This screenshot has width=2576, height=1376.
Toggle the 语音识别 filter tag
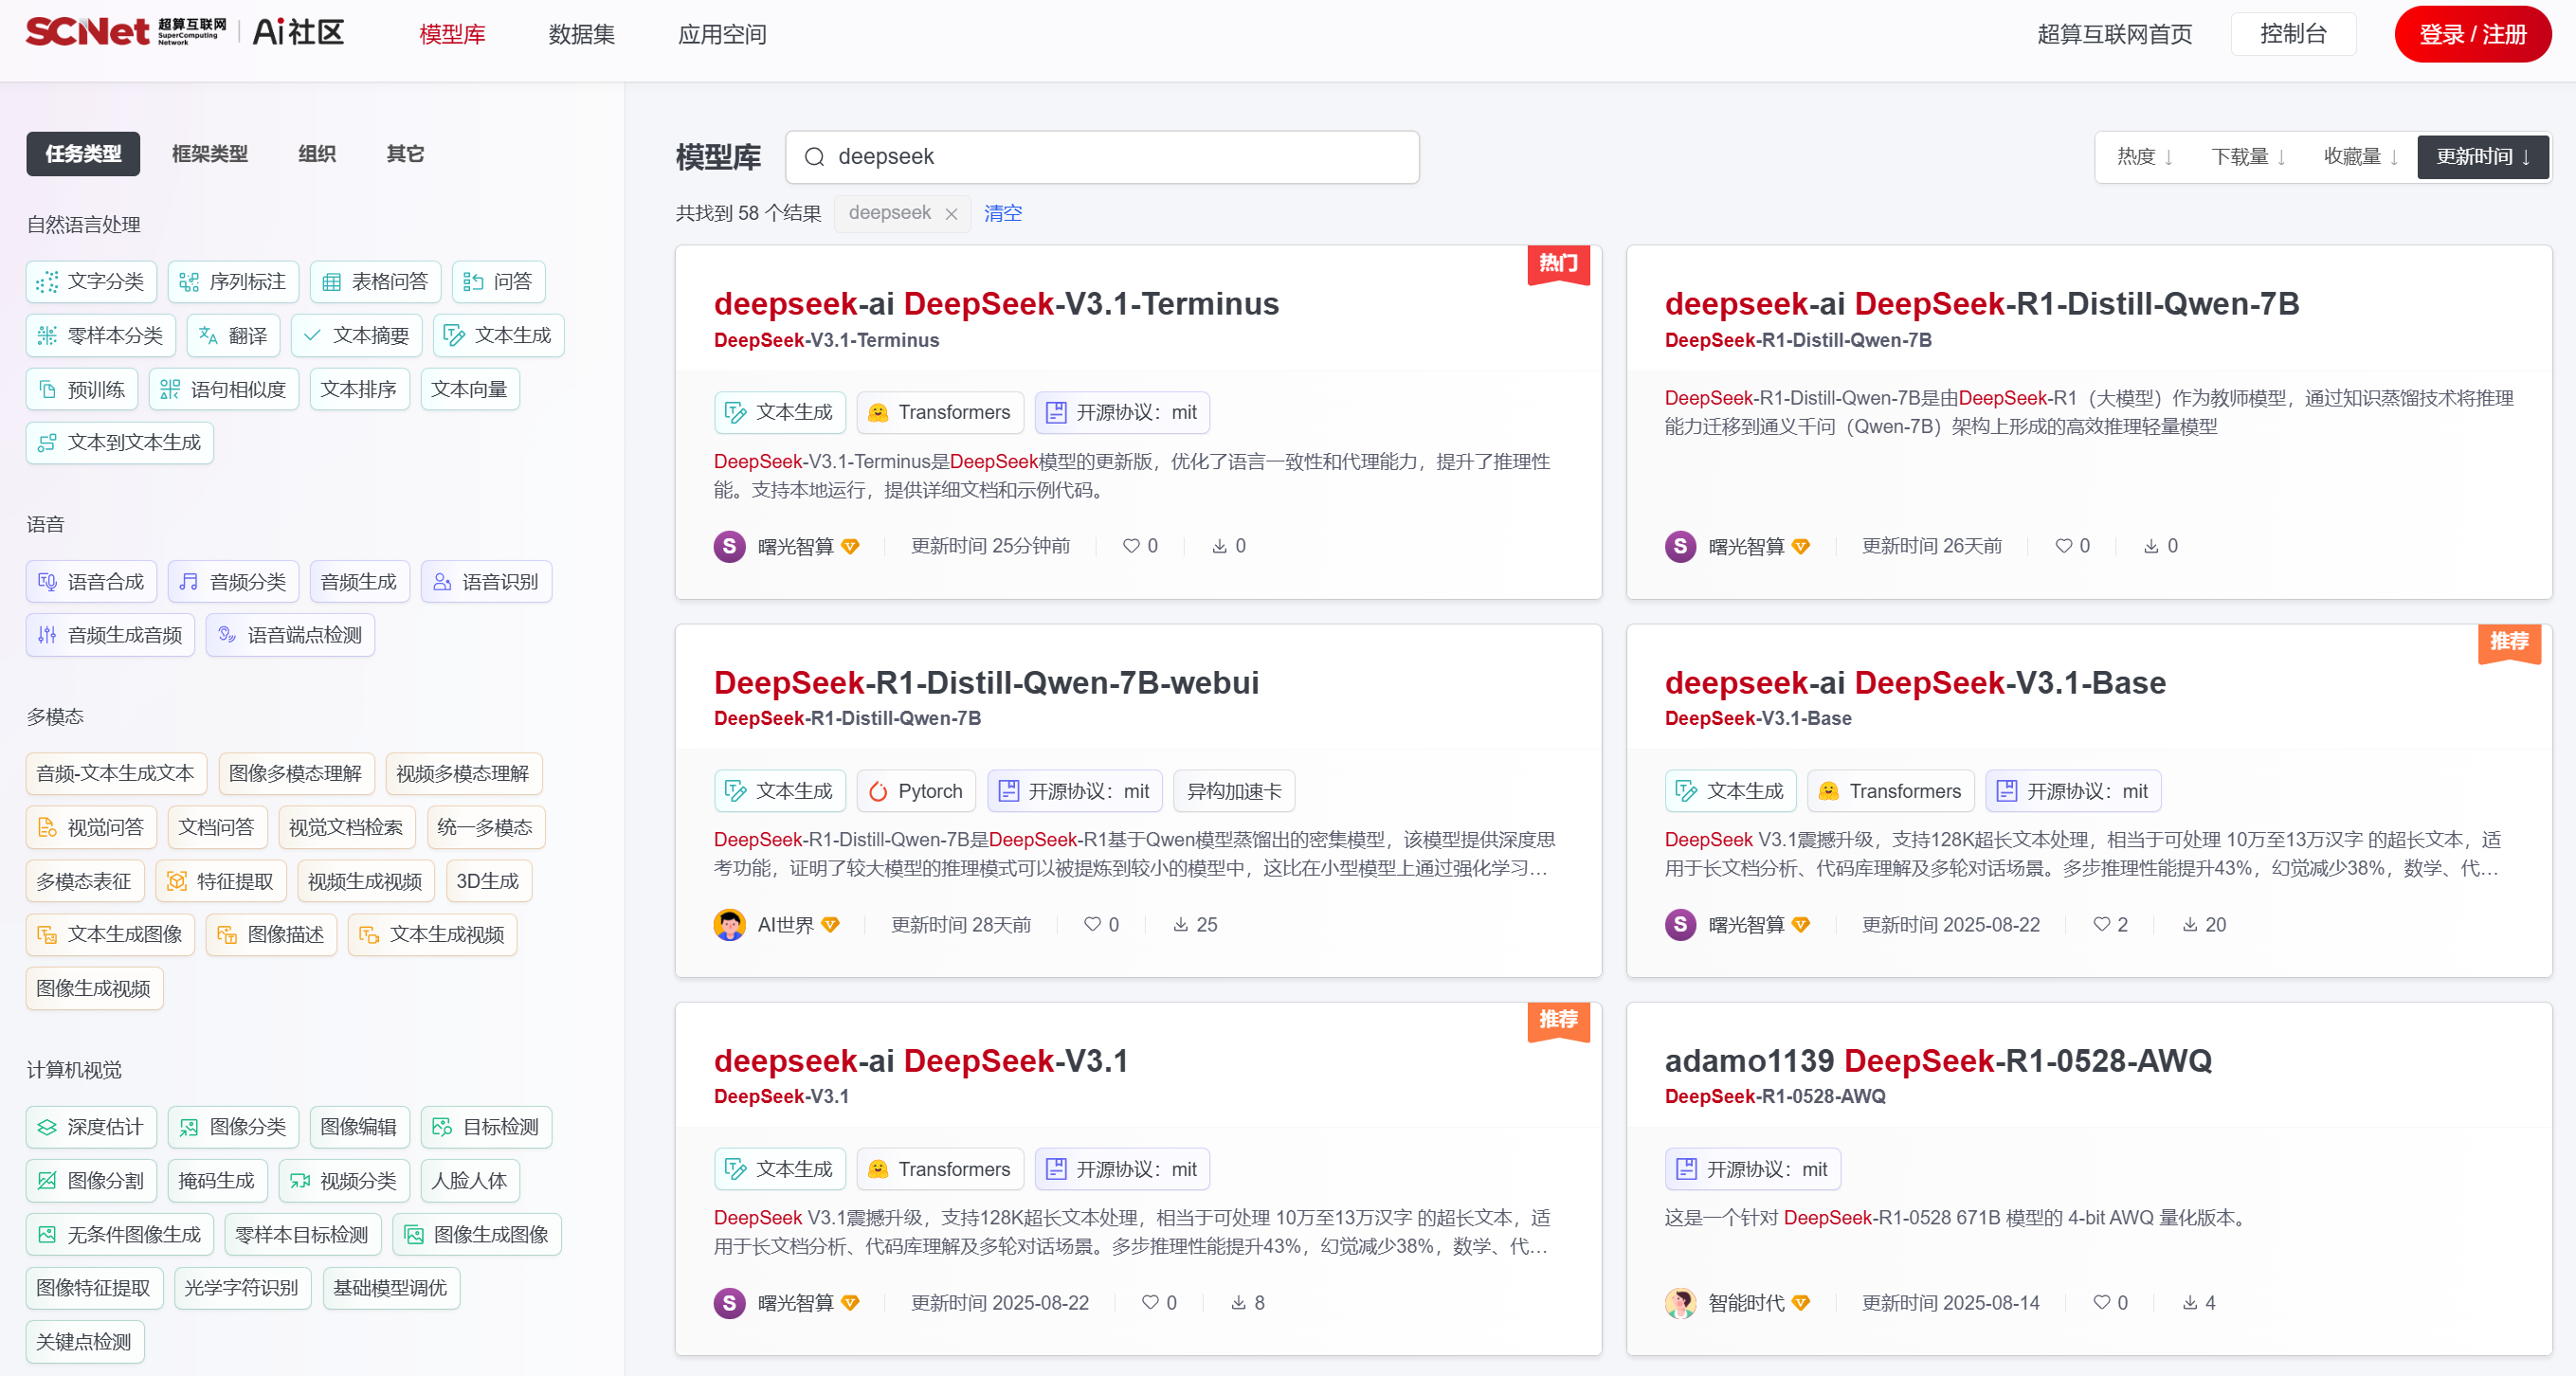pyautogui.click(x=486, y=582)
